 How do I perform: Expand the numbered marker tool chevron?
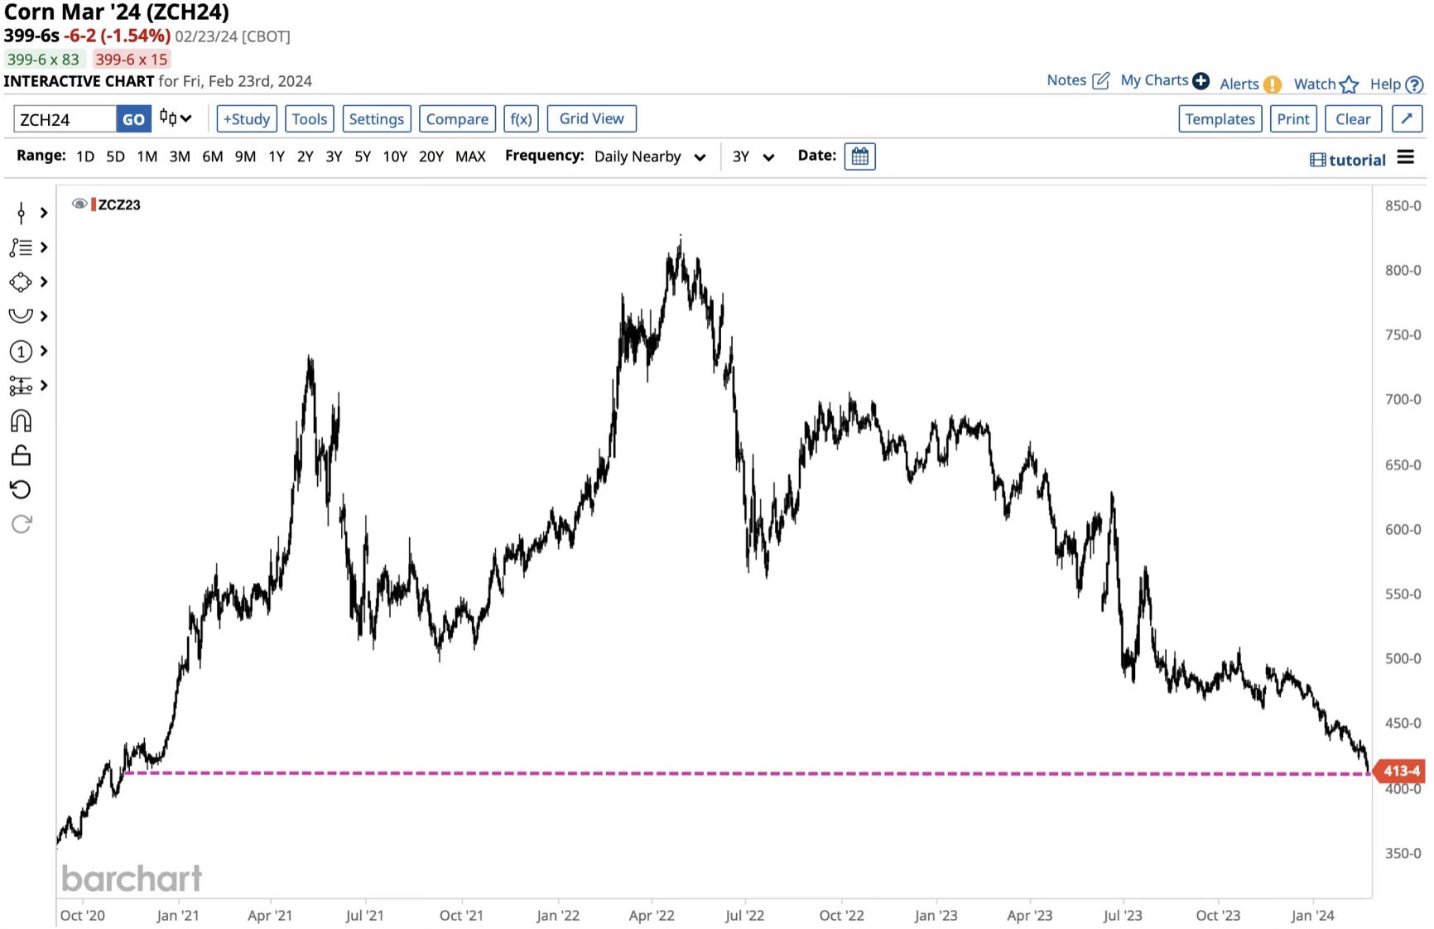44,351
